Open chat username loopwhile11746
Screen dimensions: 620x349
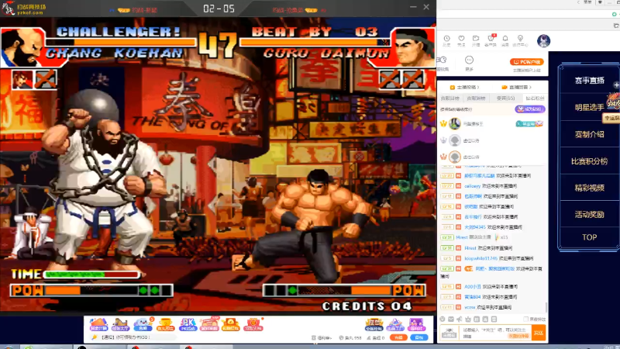(480, 258)
